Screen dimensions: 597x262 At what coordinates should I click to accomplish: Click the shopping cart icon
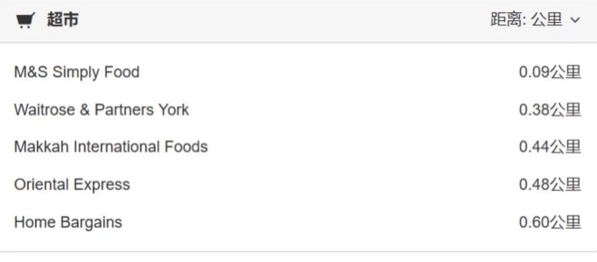[25, 21]
